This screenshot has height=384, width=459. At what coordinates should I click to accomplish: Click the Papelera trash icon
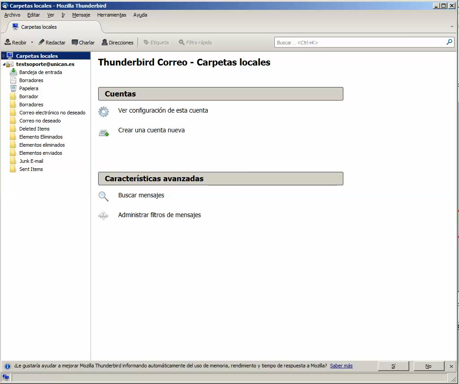pos(13,88)
